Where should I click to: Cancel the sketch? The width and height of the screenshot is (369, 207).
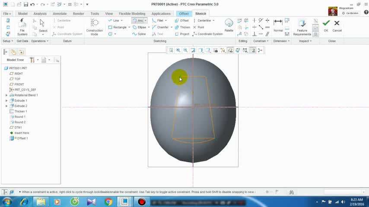click(337, 25)
